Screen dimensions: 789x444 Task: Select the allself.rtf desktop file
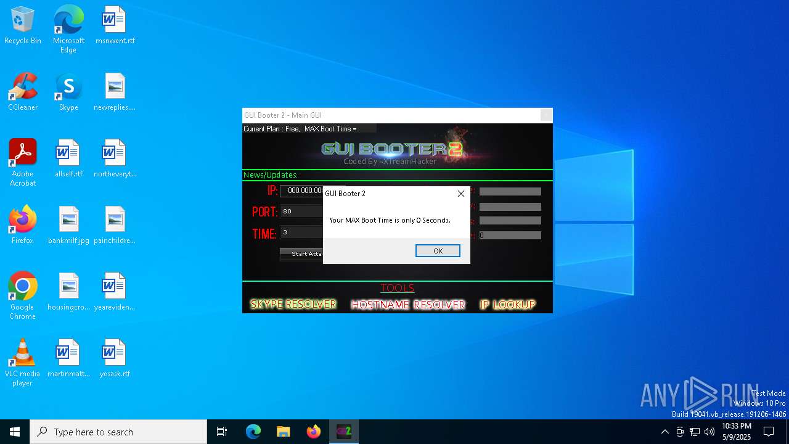click(68, 158)
